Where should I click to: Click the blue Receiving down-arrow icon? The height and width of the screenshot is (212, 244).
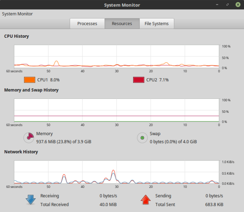tap(31, 200)
